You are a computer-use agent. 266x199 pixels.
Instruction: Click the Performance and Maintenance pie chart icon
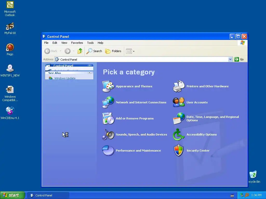click(108, 150)
